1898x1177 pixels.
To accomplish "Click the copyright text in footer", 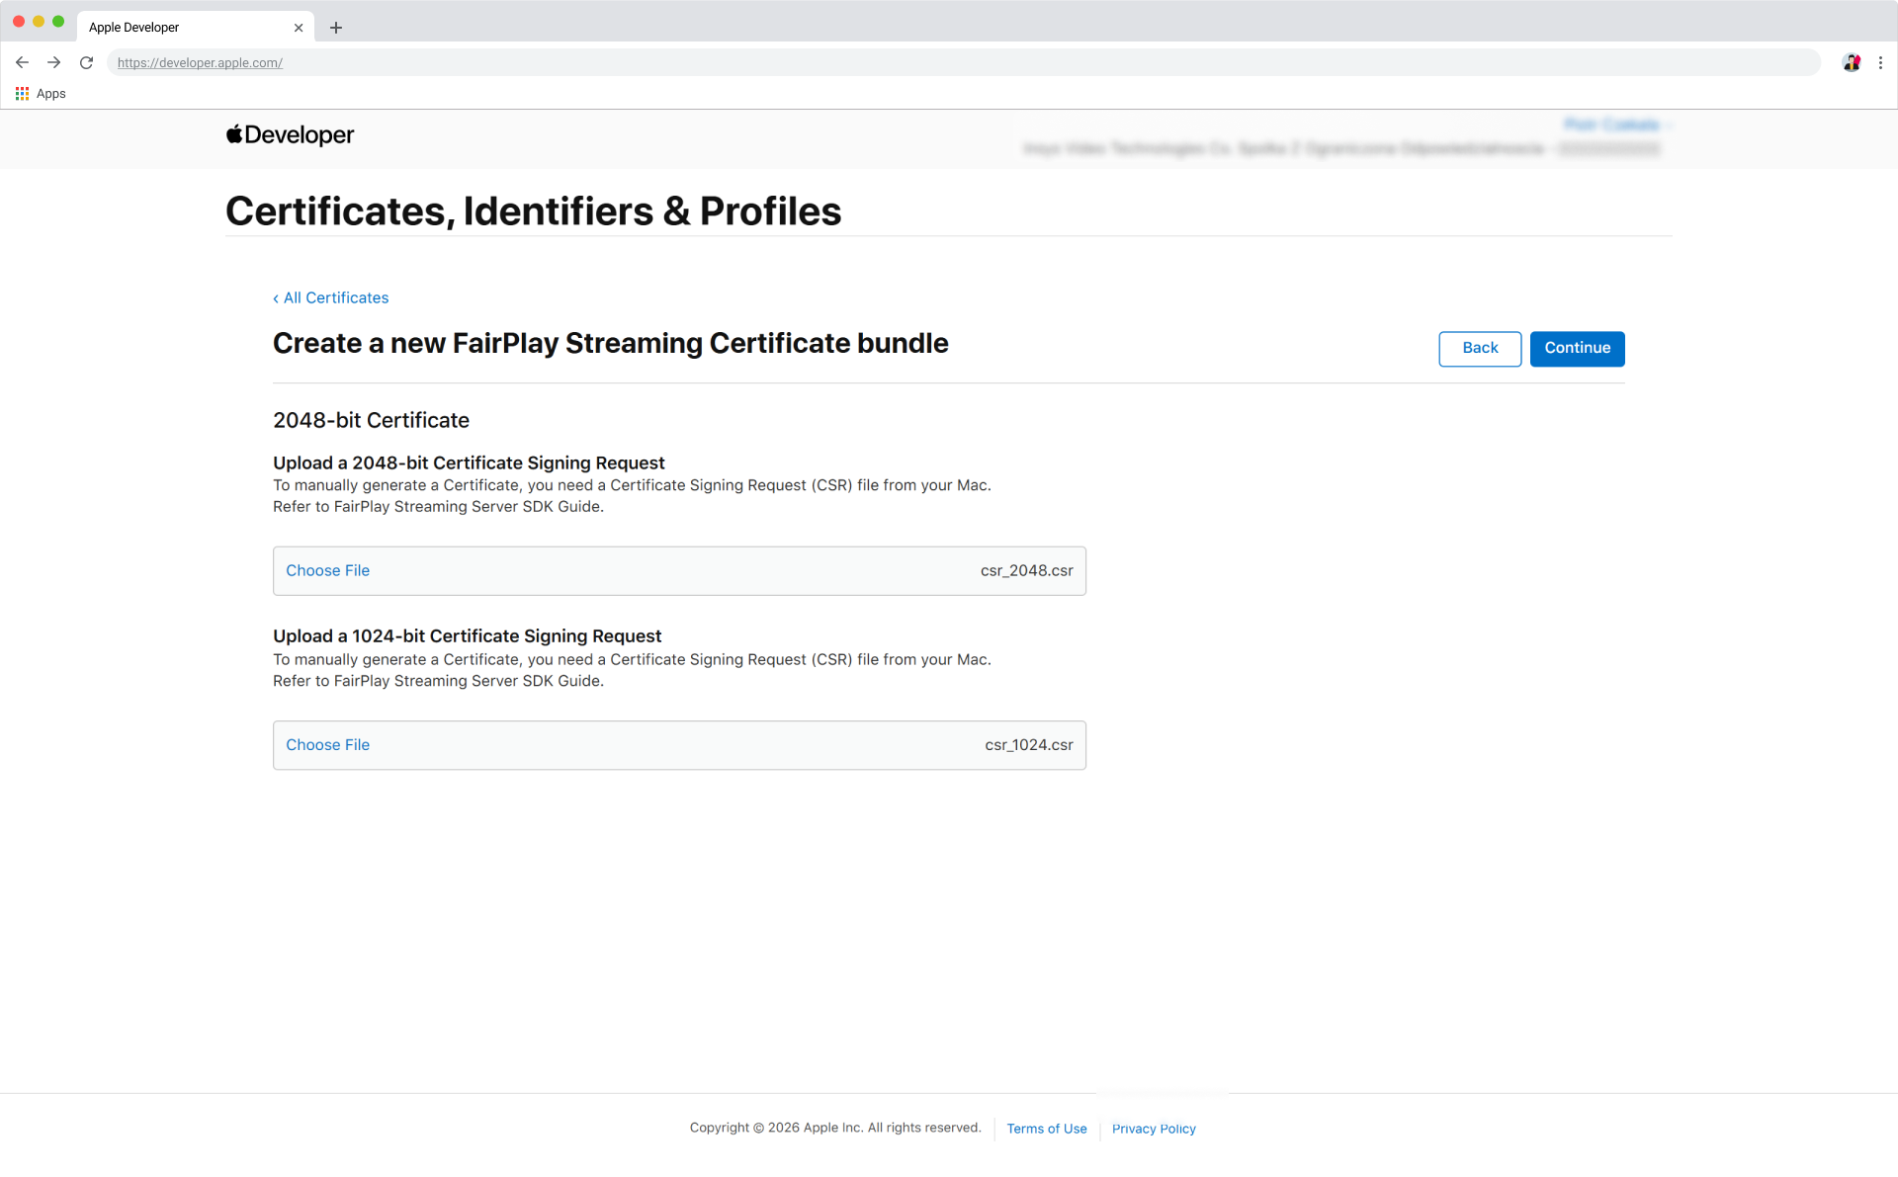I will (x=835, y=1128).
